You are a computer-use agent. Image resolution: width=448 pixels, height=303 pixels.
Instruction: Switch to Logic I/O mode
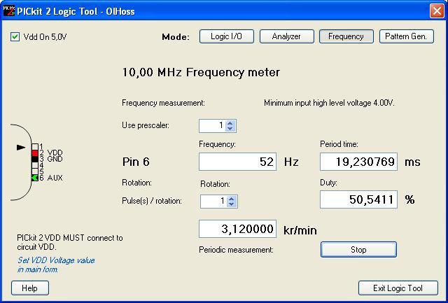(x=227, y=36)
